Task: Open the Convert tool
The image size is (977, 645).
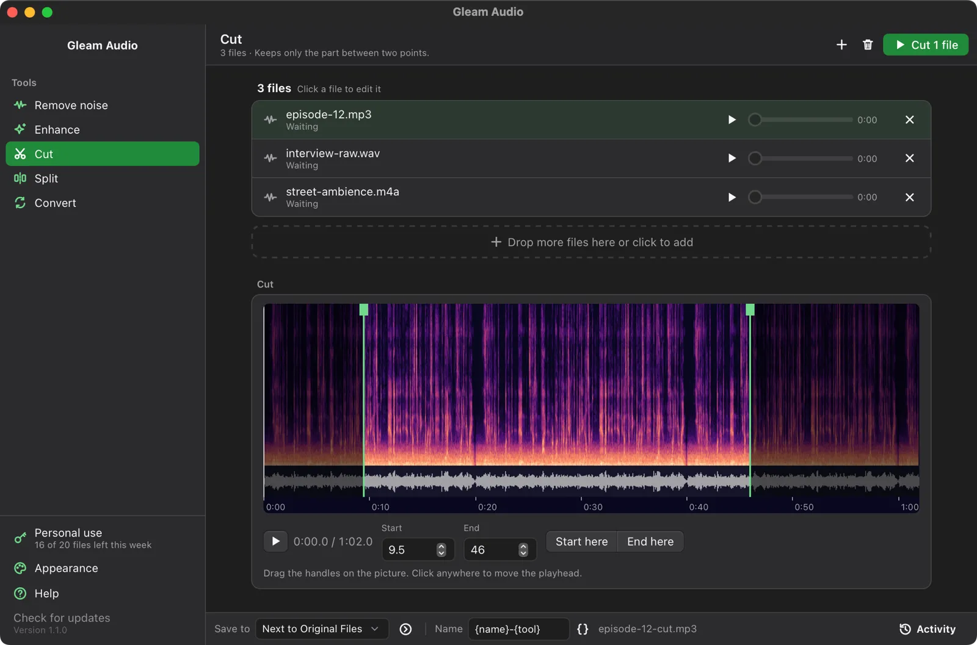Action: pos(102,203)
